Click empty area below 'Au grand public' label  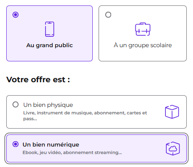pos(49,55)
